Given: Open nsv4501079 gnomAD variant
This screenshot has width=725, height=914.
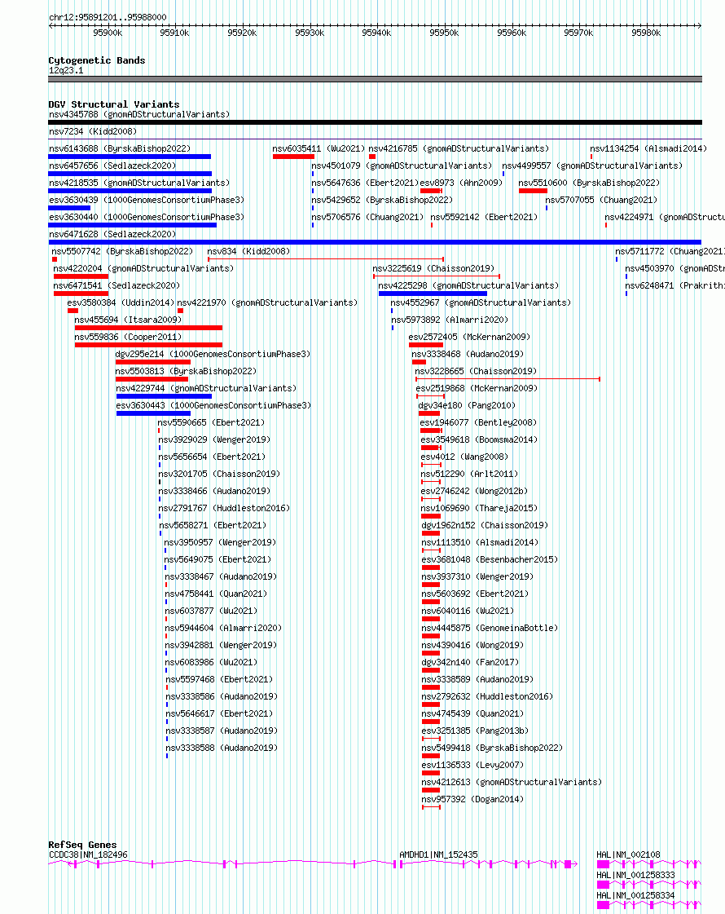Looking at the screenshot, I should coord(402,166).
